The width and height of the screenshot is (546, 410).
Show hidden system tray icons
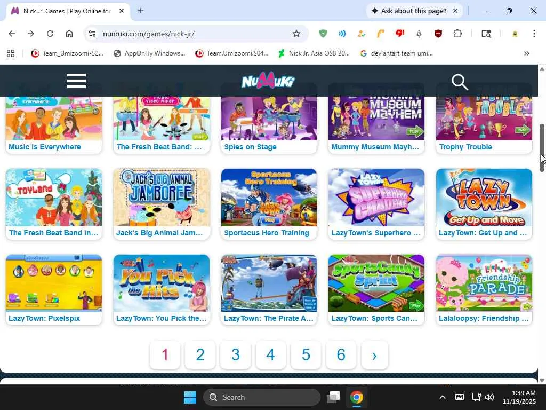point(442,397)
